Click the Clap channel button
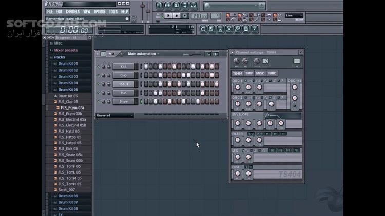This screenshot has height=216, width=385. click(124, 75)
